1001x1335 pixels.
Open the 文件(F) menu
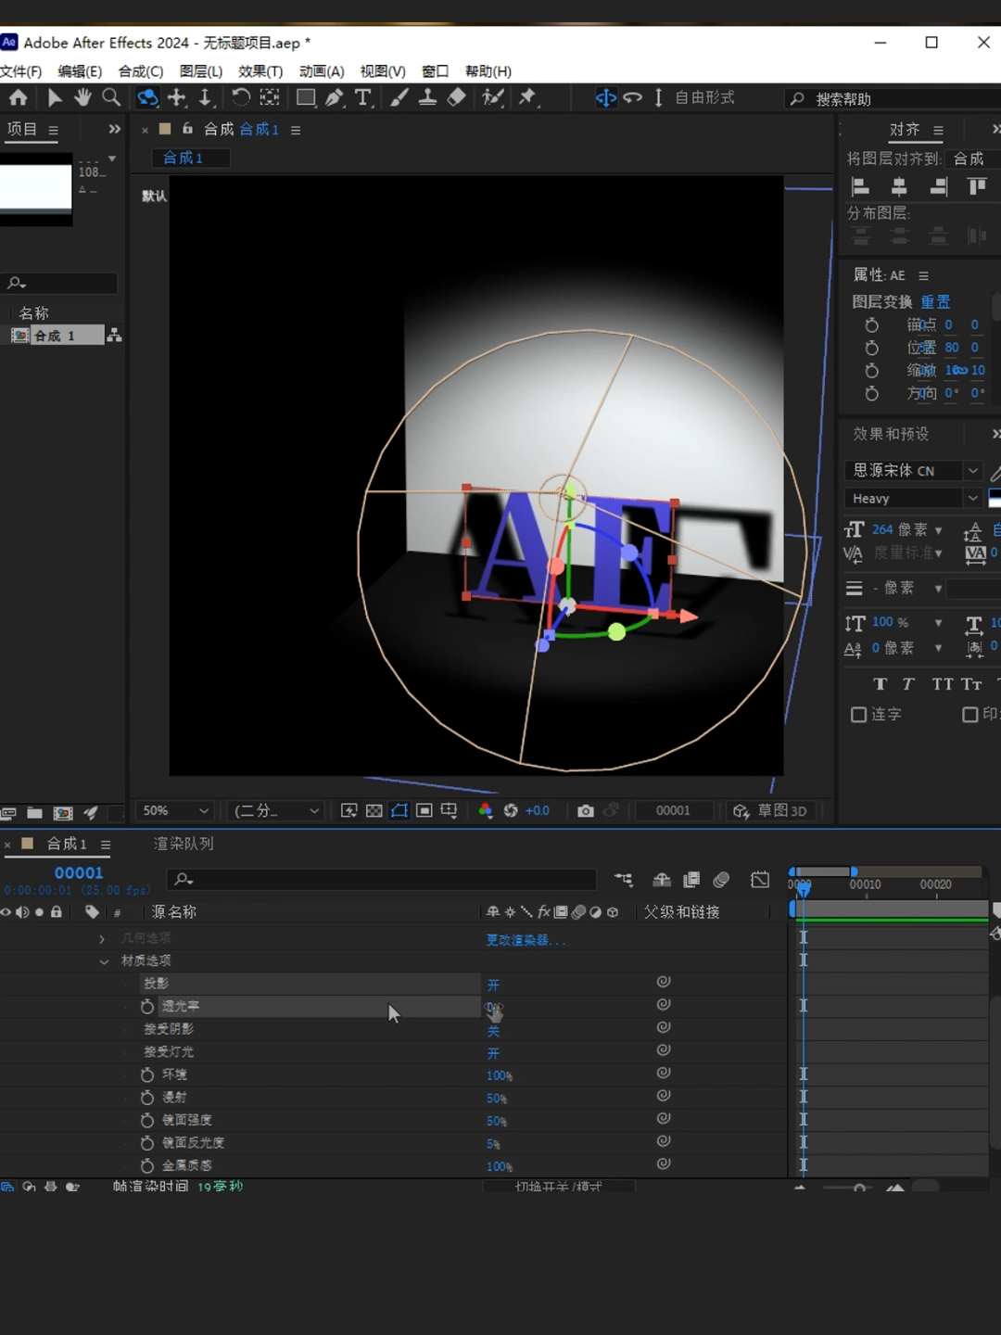20,71
